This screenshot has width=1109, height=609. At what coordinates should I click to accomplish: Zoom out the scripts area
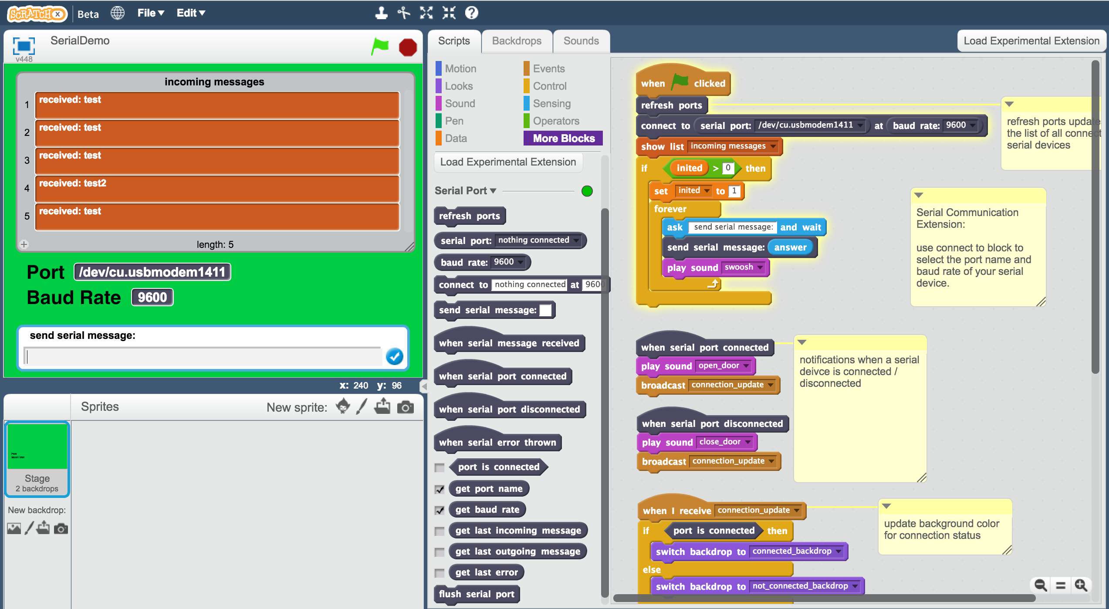1041,585
